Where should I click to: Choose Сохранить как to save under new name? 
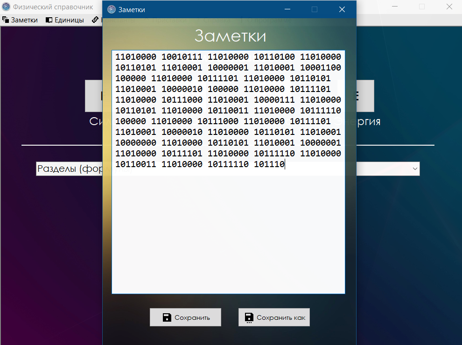pyautogui.click(x=274, y=317)
